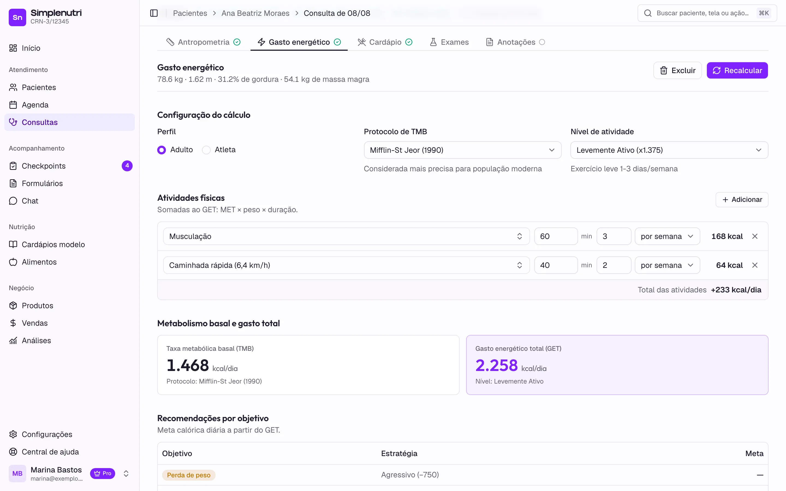786x491 pixels.
Task: Change Caminhada frequency period dropdown
Action: pyautogui.click(x=667, y=265)
